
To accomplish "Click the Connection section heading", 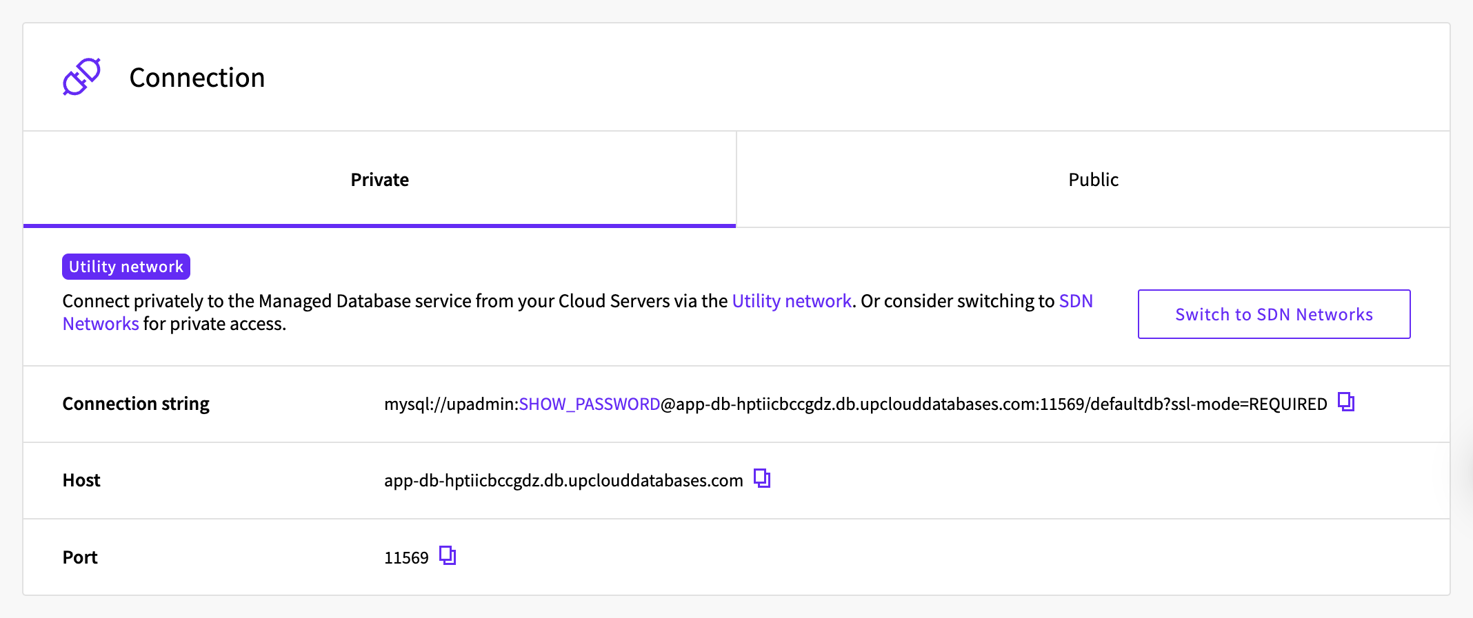I will (197, 77).
